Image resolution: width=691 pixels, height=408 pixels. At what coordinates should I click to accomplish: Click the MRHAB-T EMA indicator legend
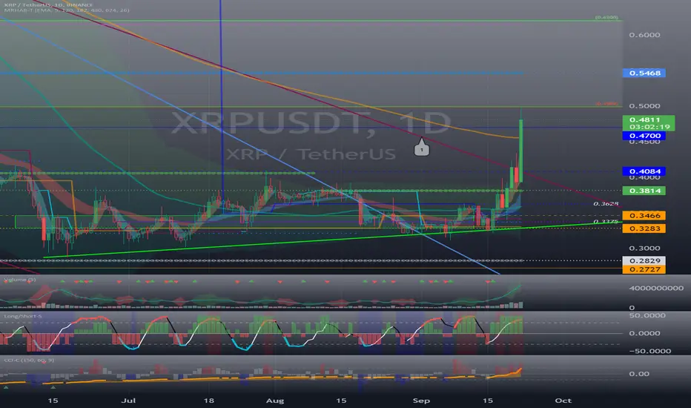[67, 10]
